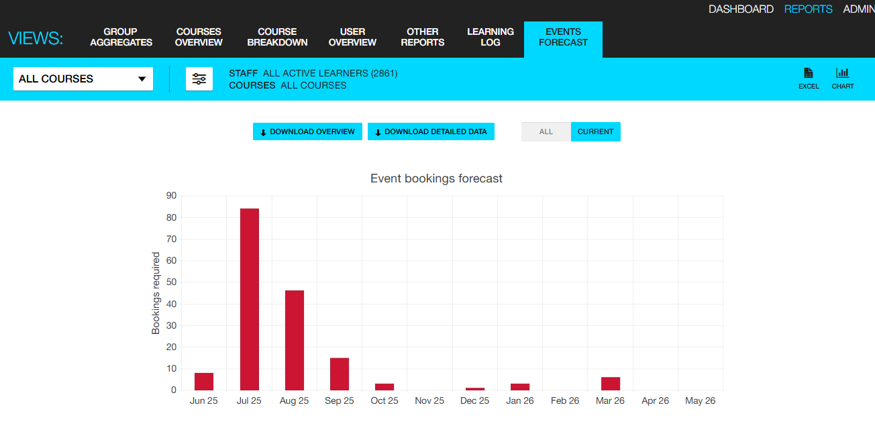Image resolution: width=875 pixels, height=440 pixels.
Task: Toggle forecast to CURRENT
Action: 596,131
